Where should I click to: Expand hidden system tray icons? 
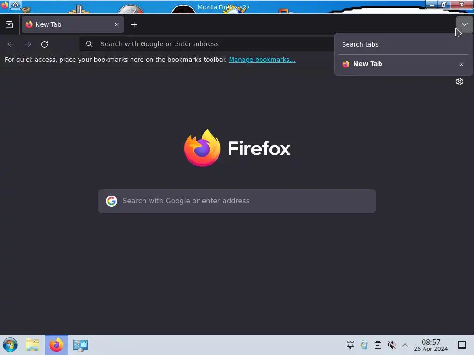coord(405,345)
